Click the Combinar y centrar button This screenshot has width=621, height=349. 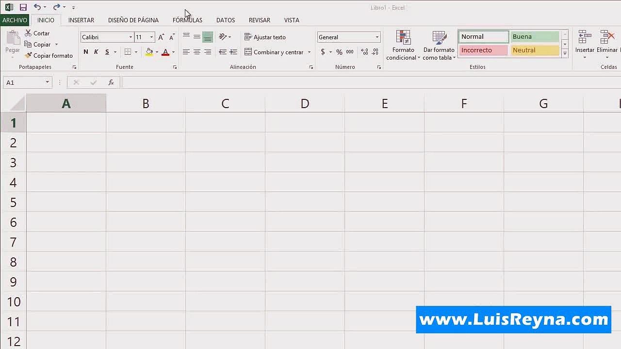click(274, 52)
